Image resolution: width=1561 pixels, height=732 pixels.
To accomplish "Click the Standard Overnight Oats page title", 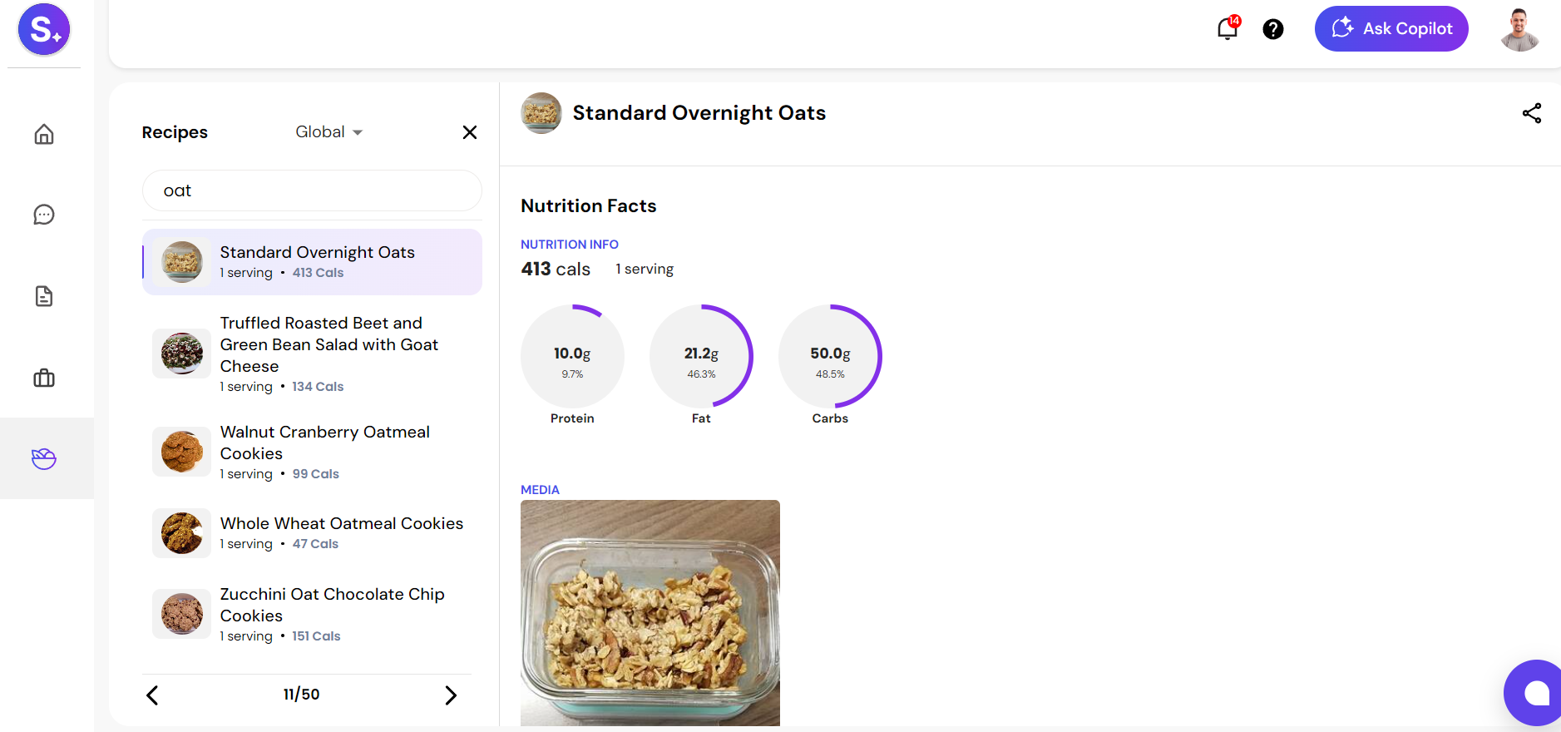I will [699, 113].
